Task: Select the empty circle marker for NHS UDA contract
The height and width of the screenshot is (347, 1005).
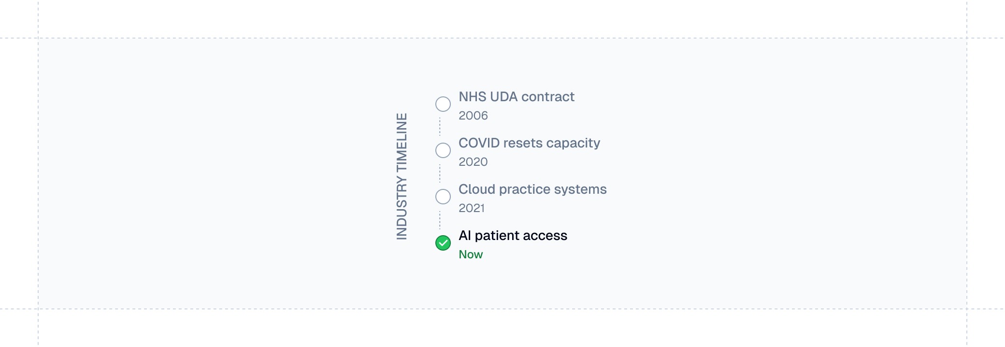Action: coord(443,104)
